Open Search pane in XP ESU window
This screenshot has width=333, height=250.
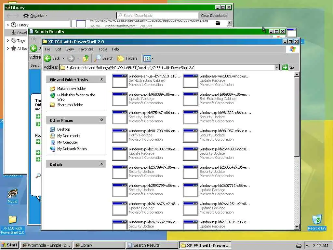pyautogui.click(x=104, y=58)
